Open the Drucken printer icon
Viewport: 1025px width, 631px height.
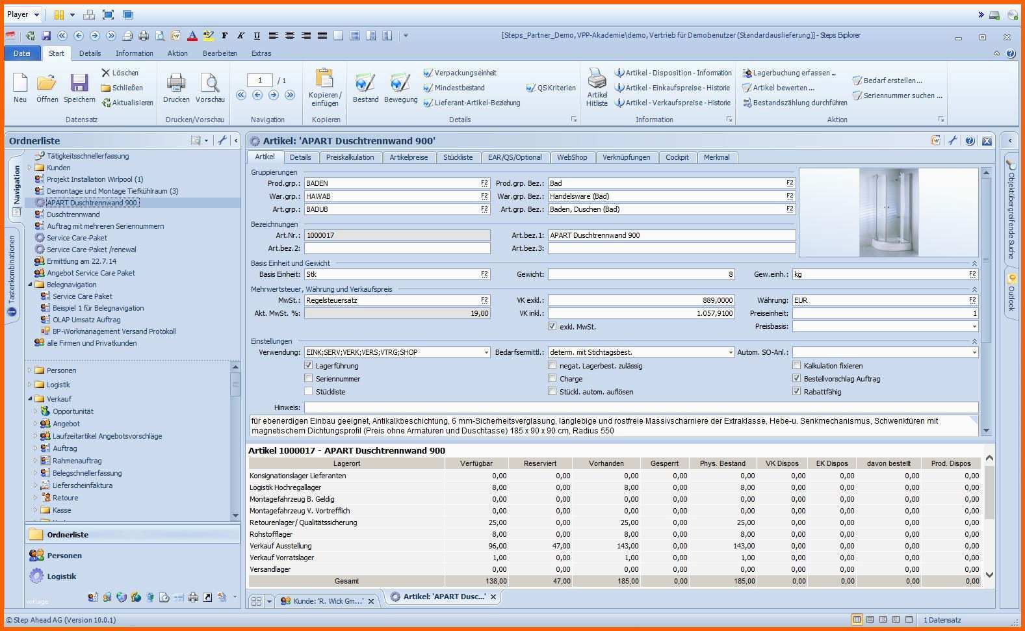176,83
